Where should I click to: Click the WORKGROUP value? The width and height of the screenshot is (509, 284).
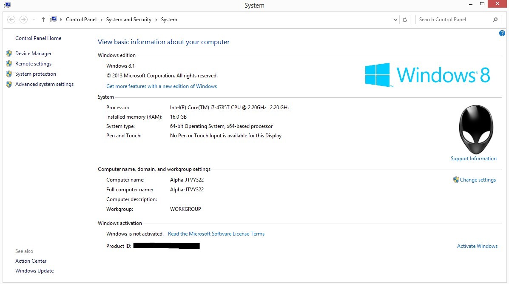[x=185, y=209]
